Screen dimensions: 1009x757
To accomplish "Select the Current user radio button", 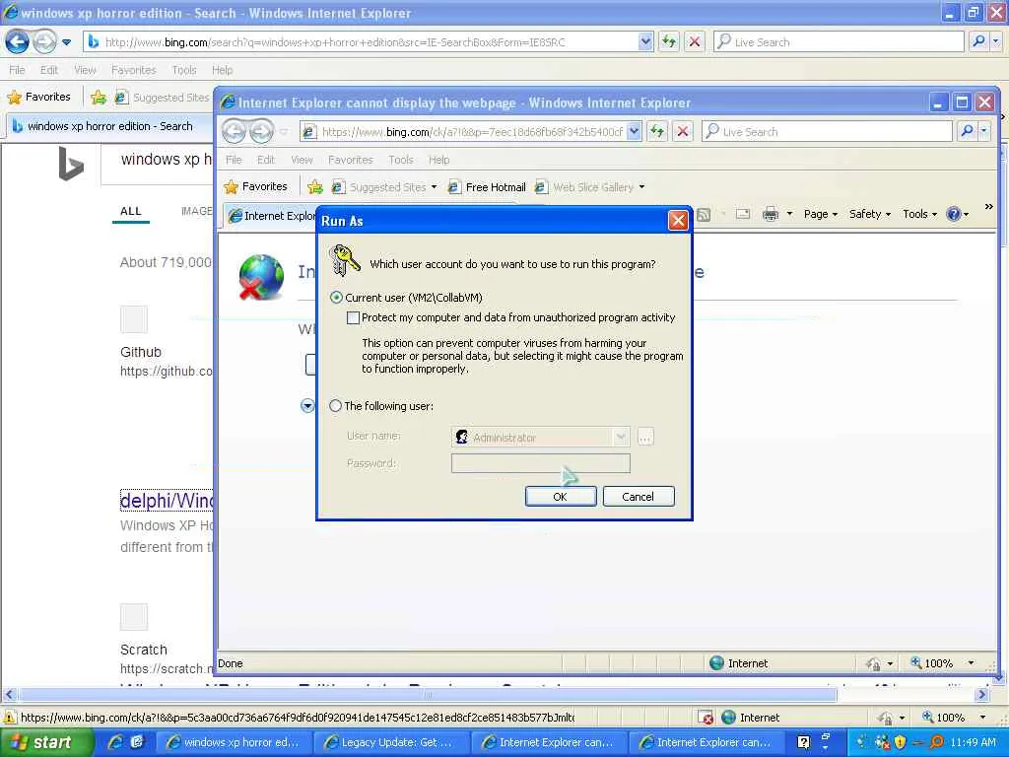I will [336, 298].
